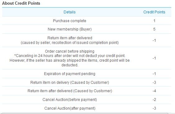175x114 pixels.
Task: Click Return item after delivered caused by seller
Action: point(70,40)
